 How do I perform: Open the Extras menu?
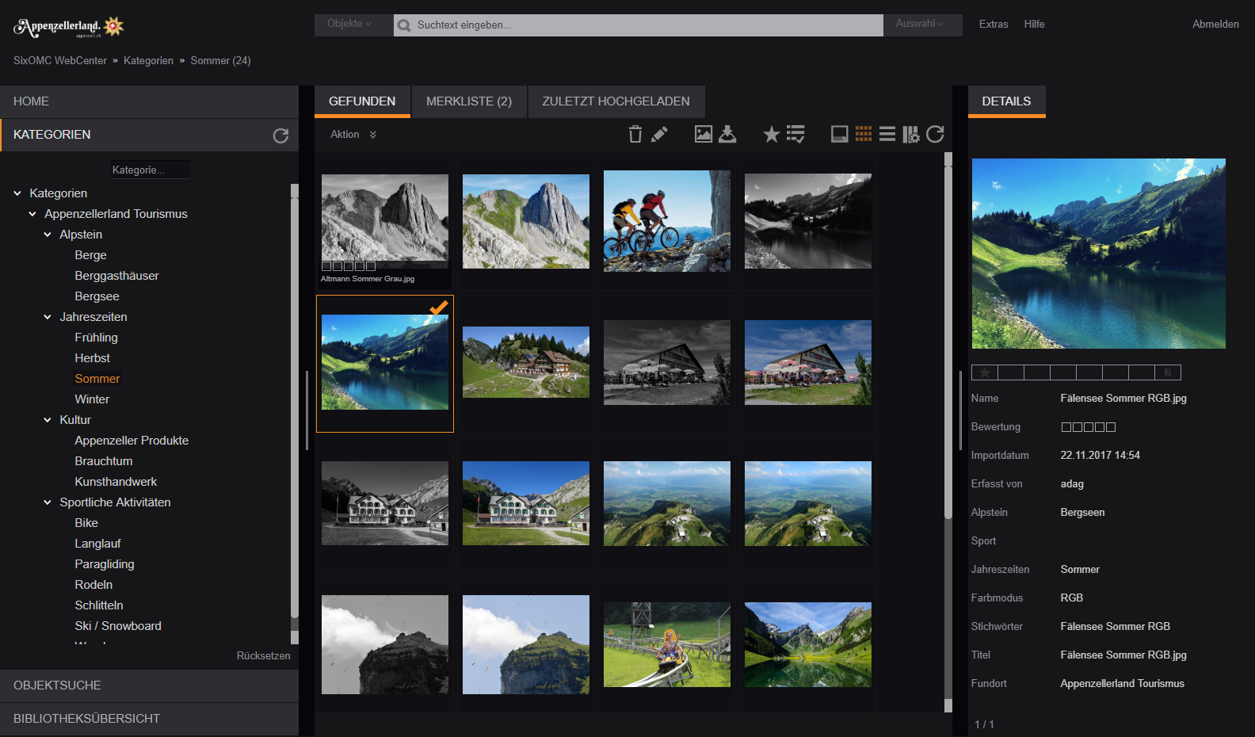[993, 25]
